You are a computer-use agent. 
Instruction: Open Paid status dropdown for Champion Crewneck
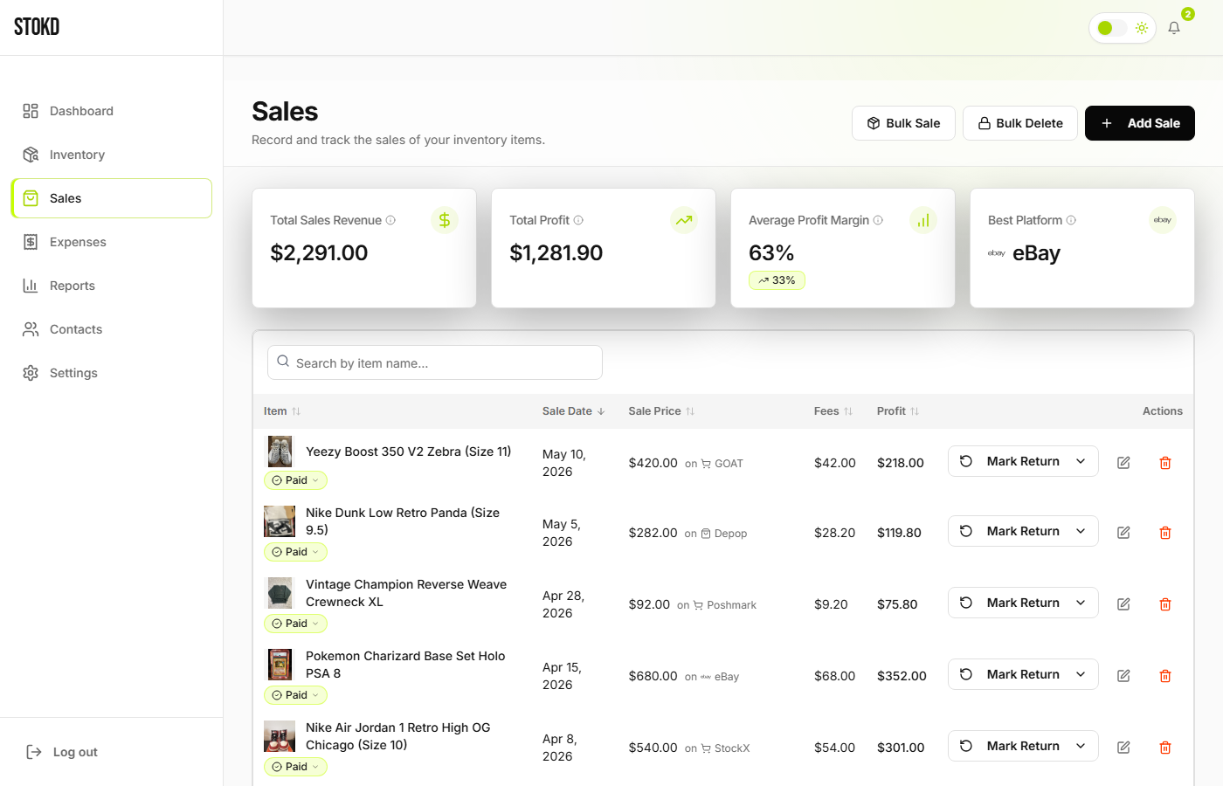click(x=295, y=624)
